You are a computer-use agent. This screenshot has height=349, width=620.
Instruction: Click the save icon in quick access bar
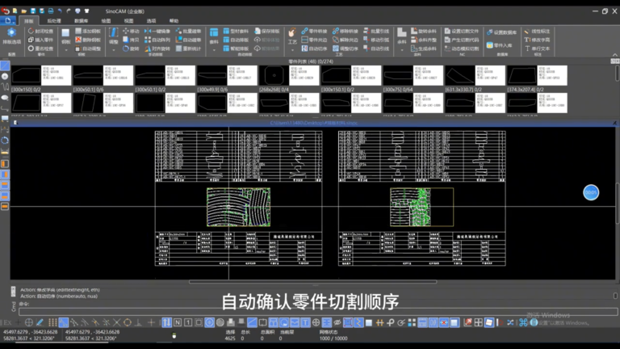(33, 11)
